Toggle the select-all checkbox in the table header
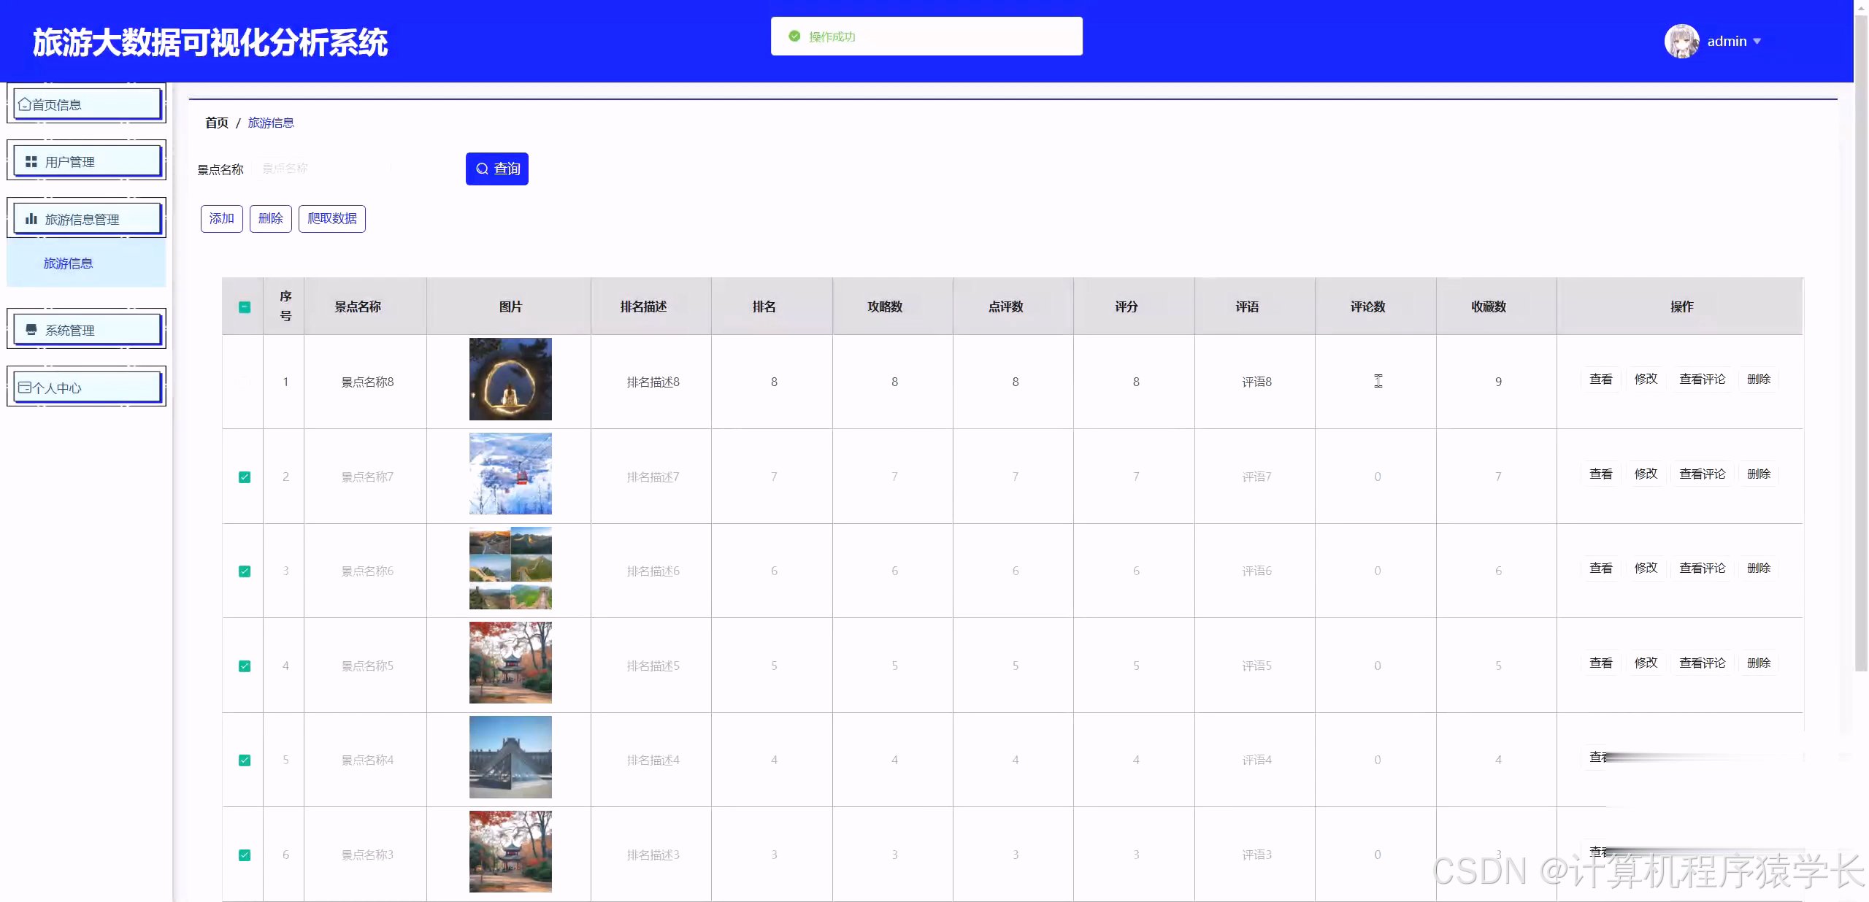This screenshot has width=1869, height=902. 245,307
